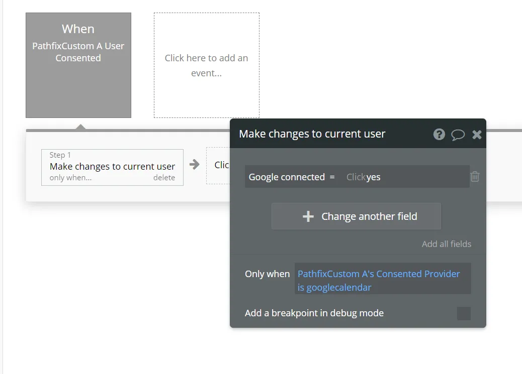Click the partially hidden add action box
Image resolution: width=522 pixels, height=374 pixels.
coord(218,165)
